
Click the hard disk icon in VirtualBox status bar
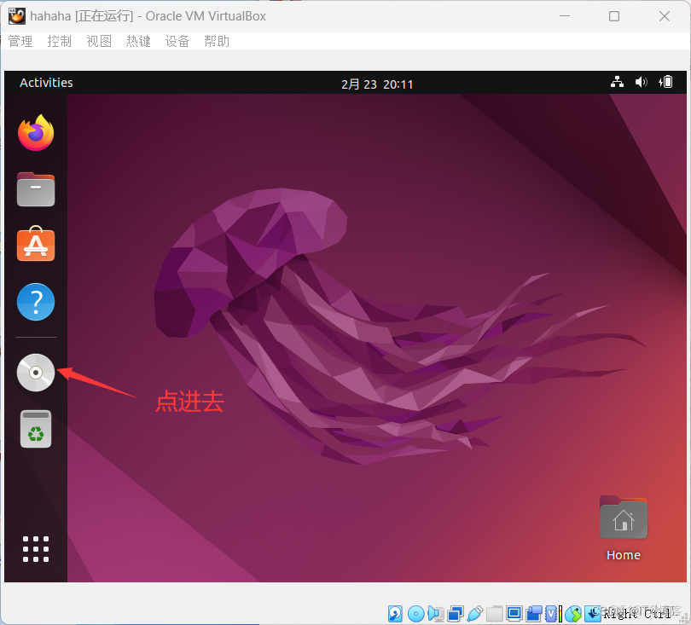(395, 613)
